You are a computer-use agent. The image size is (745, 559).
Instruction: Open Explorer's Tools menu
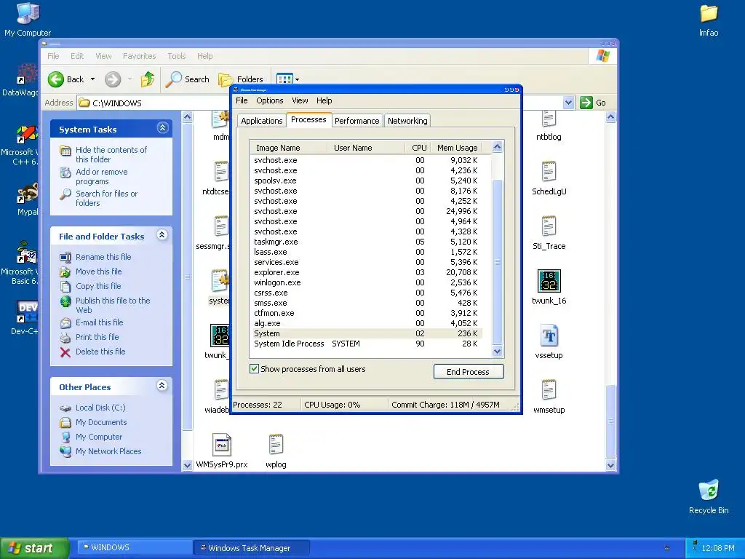(x=176, y=56)
